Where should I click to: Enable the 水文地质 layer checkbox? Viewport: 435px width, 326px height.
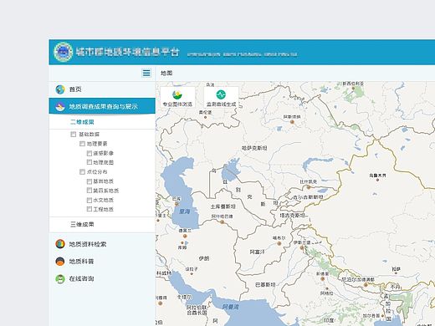click(90, 200)
